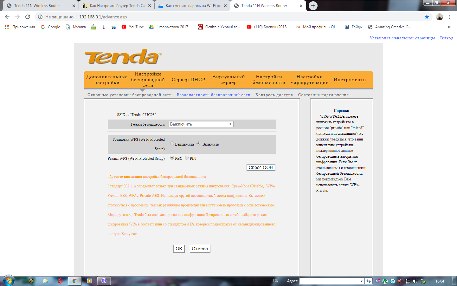
Task: Click the 'Выход' link
Action: click(x=447, y=38)
